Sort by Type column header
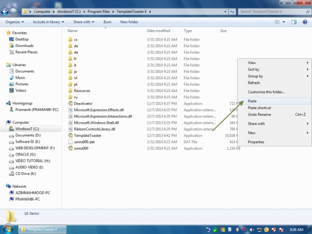This screenshot has height=234, width=312. (x=188, y=31)
